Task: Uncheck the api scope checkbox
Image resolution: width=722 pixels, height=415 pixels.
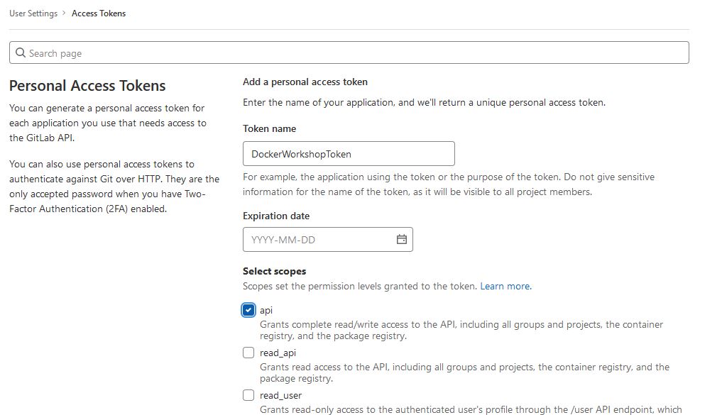Action: pos(248,310)
